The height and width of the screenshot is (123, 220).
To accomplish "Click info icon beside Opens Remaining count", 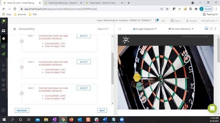I will (x=151, y=20).
